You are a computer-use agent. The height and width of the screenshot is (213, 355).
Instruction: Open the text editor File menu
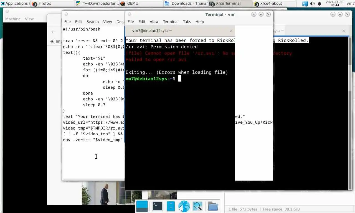(x=67, y=22)
